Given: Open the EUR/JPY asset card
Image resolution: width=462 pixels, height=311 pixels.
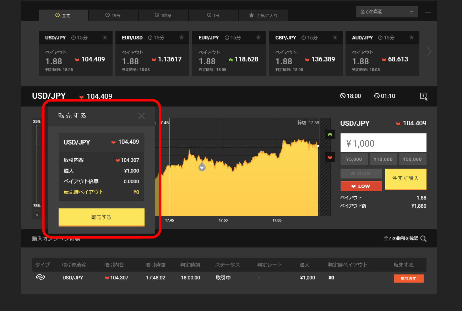Looking at the screenshot, I should click(x=229, y=54).
